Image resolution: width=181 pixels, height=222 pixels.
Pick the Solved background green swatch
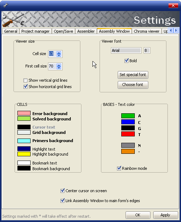24,119
